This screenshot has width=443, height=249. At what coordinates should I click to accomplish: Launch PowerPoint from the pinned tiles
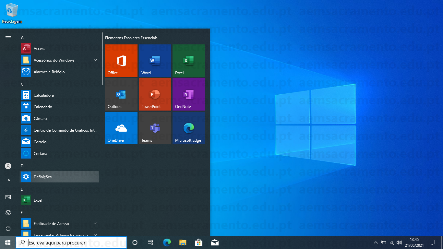click(x=155, y=94)
